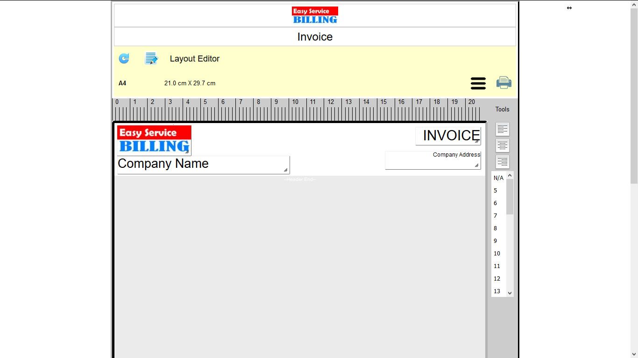The width and height of the screenshot is (638, 358).
Task: Select font size 13
Action: pyautogui.click(x=499, y=291)
